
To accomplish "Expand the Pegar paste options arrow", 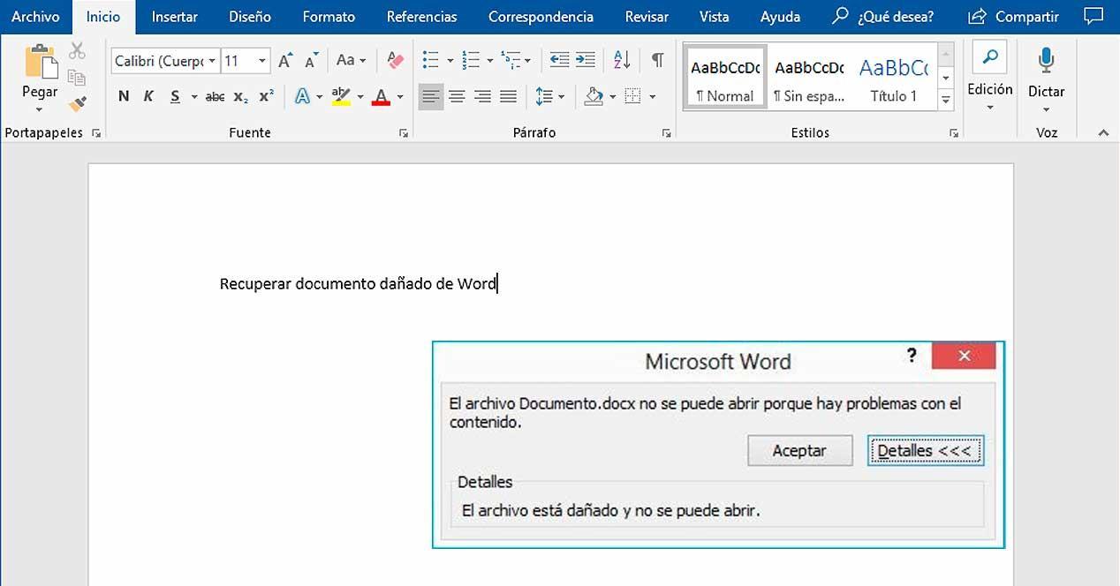I will click(x=39, y=111).
